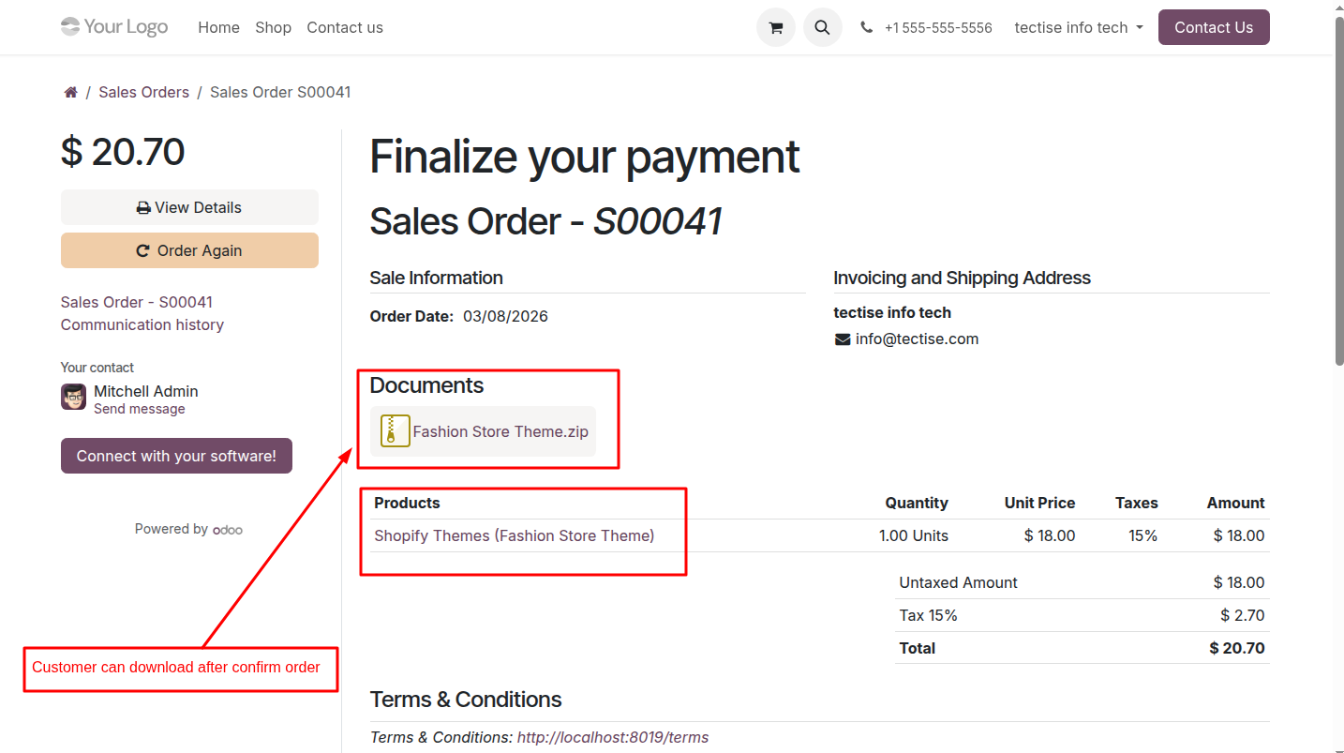The width and height of the screenshot is (1344, 753).
Task: Click the Your Logo image
Action: coord(114,27)
